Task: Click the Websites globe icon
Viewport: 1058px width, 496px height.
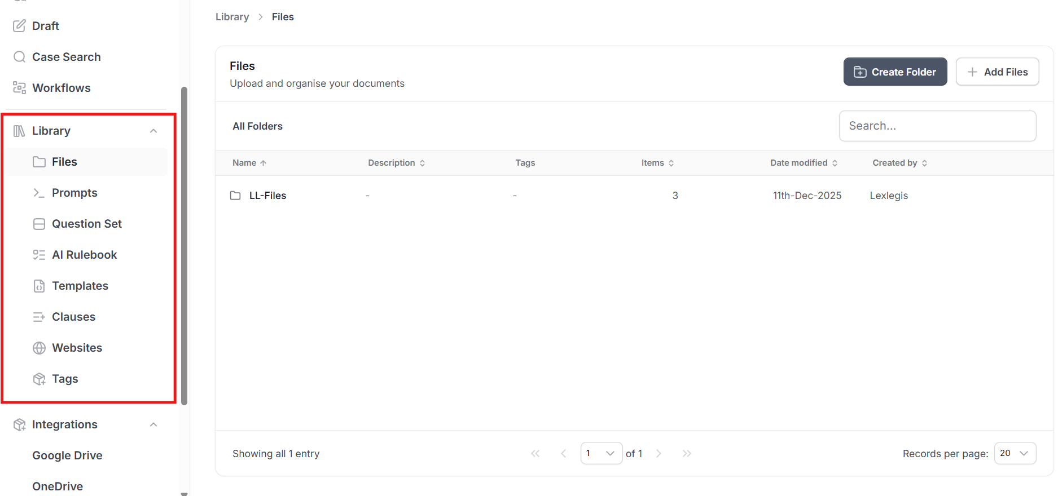Action: 39,348
